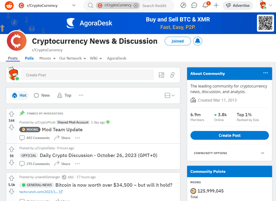Open u/CryptoMods profile link
Screen dimensions: 276x201
pos(45,122)
